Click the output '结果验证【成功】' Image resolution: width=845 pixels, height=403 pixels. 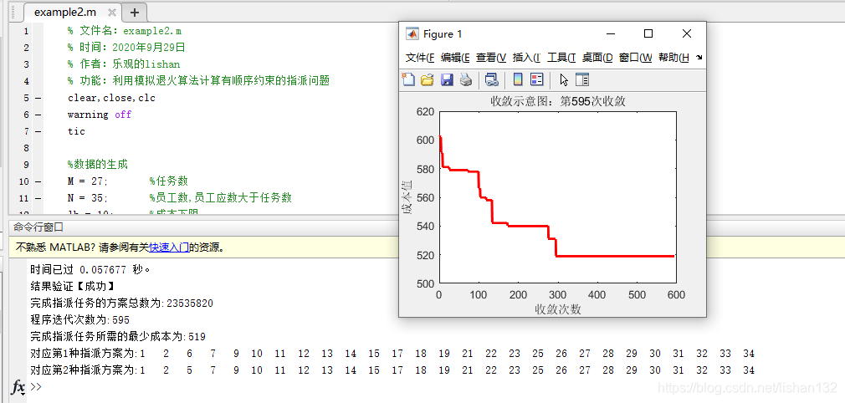[x=72, y=287]
